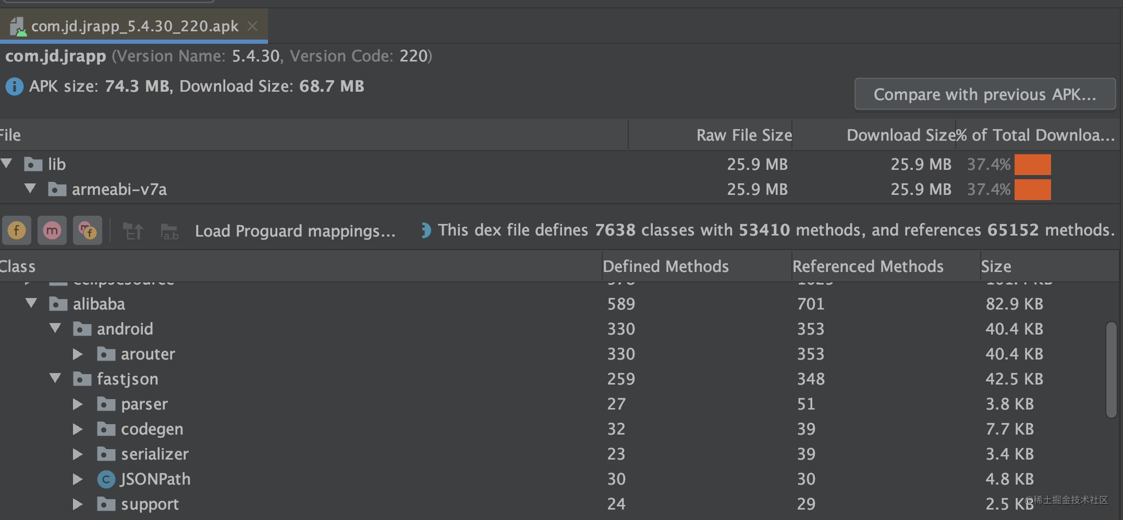Expand the codegen package

[x=78, y=429]
